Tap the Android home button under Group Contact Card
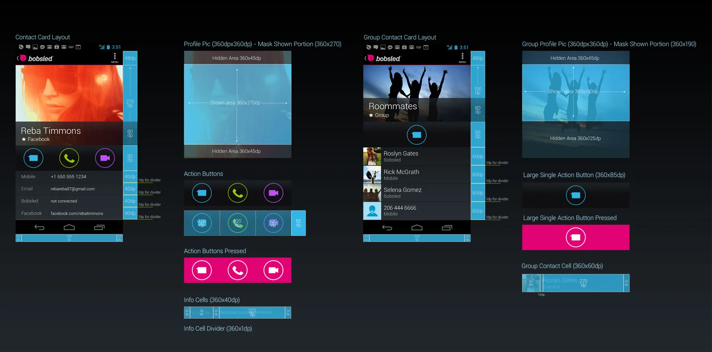The width and height of the screenshot is (712, 352). [x=417, y=228]
